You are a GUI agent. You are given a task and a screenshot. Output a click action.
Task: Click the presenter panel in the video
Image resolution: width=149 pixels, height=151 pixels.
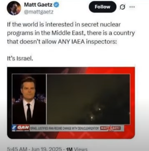pos(29,99)
